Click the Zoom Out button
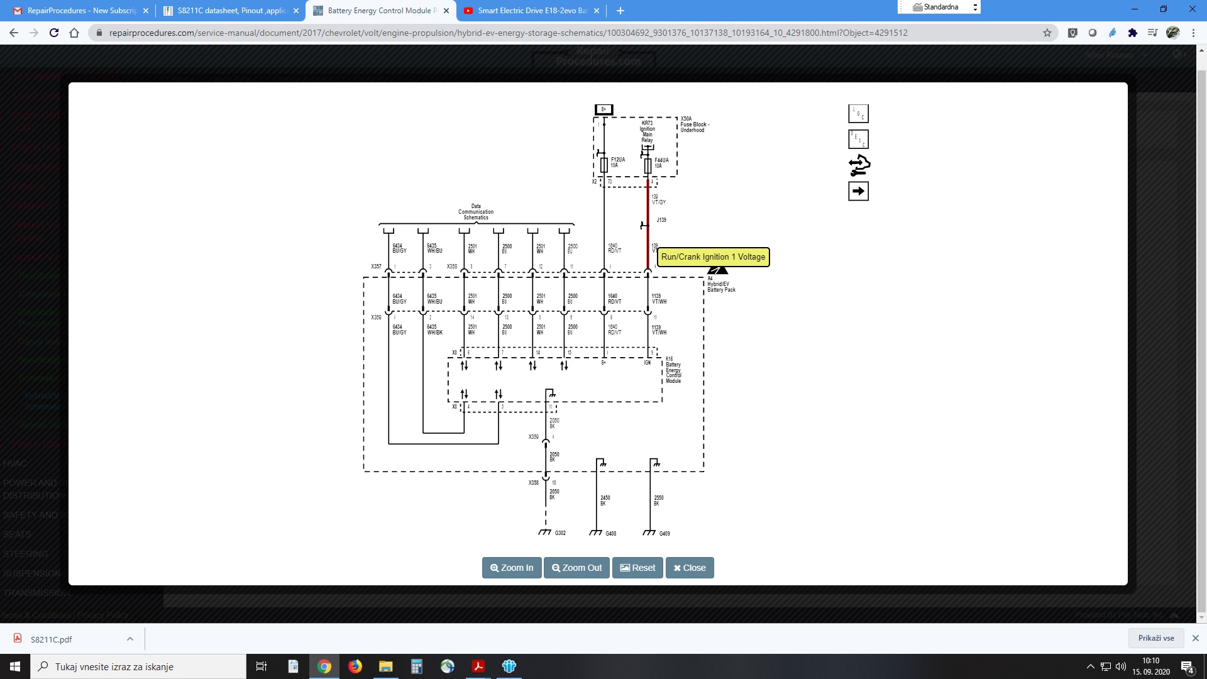The height and width of the screenshot is (679, 1207). click(x=576, y=568)
